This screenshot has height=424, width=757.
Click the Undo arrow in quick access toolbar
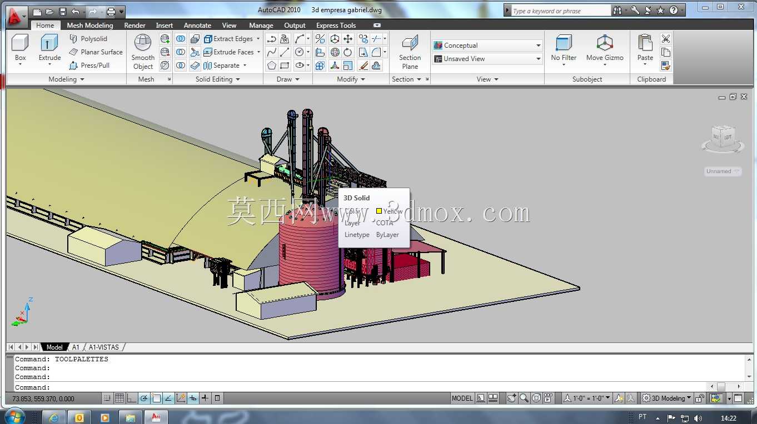point(75,11)
